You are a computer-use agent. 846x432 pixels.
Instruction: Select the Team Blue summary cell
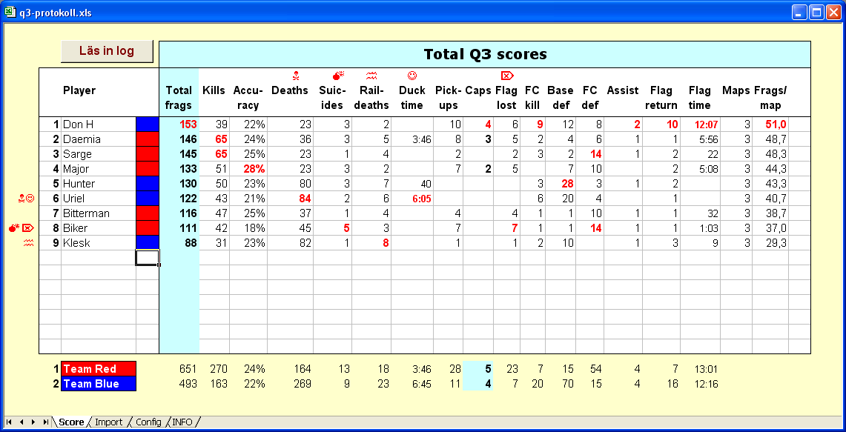pyautogui.click(x=99, y=384)
